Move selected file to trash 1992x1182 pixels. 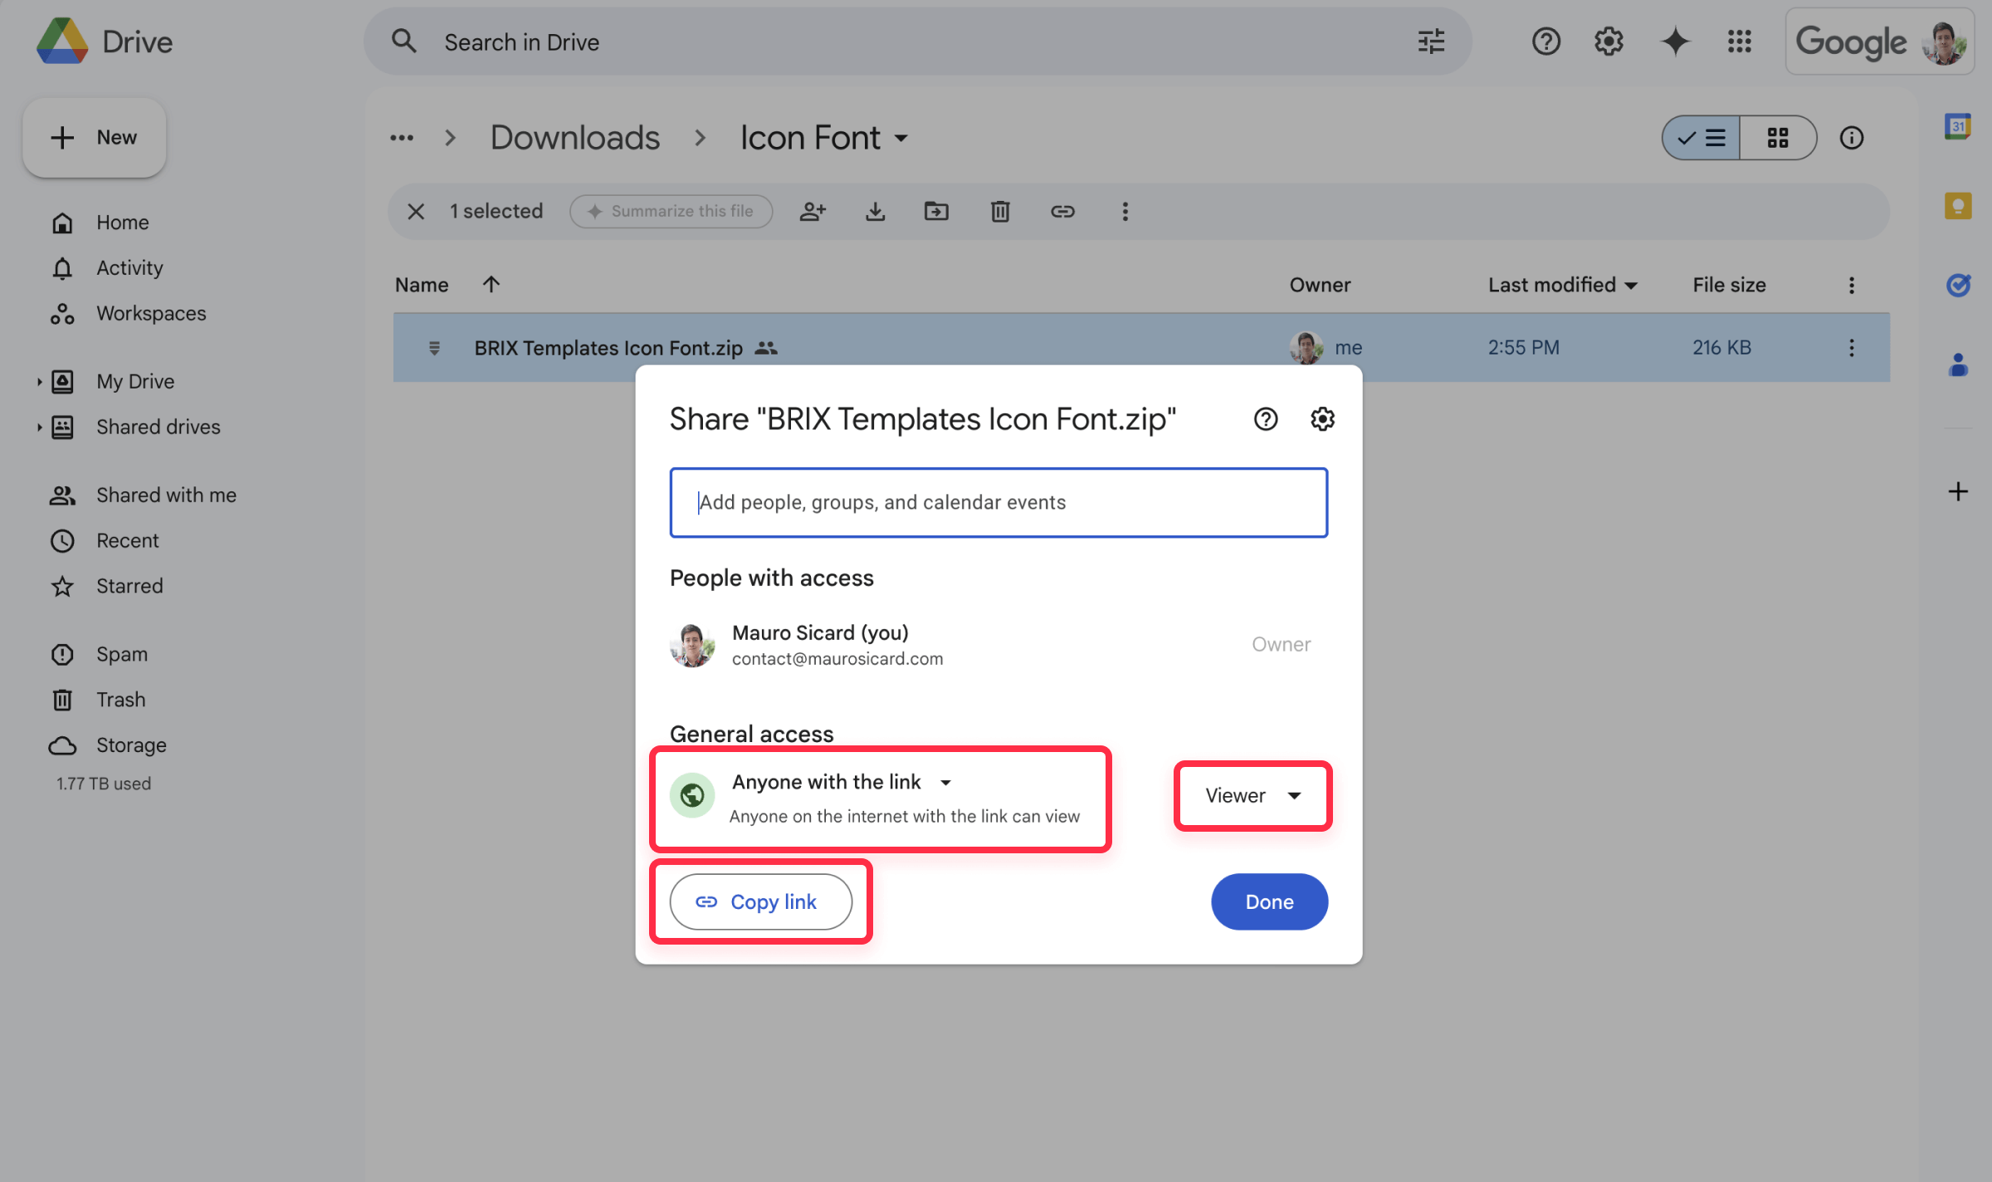tap(1000, 212)
